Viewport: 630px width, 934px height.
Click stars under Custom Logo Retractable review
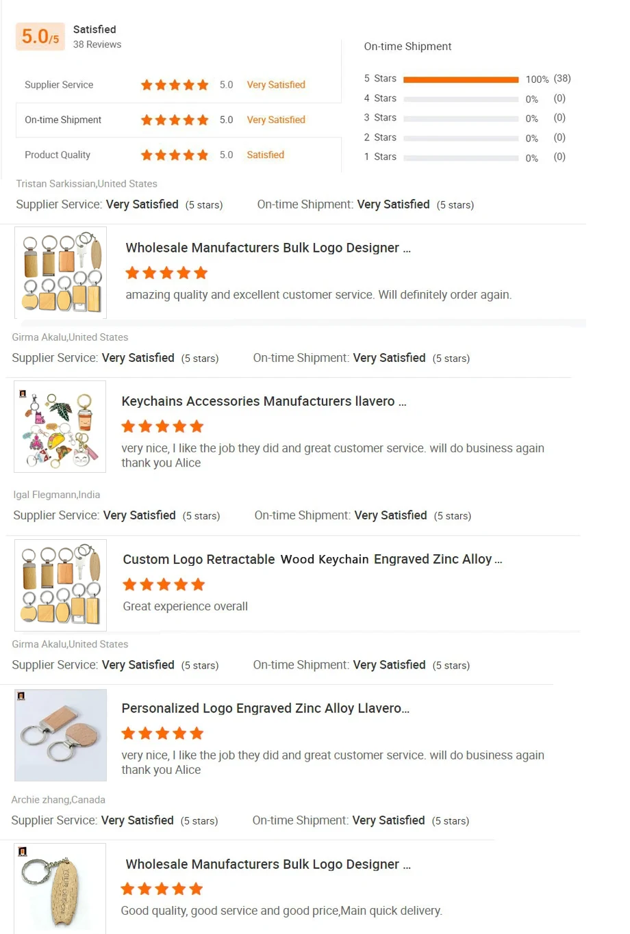click(x=164, y=585)
